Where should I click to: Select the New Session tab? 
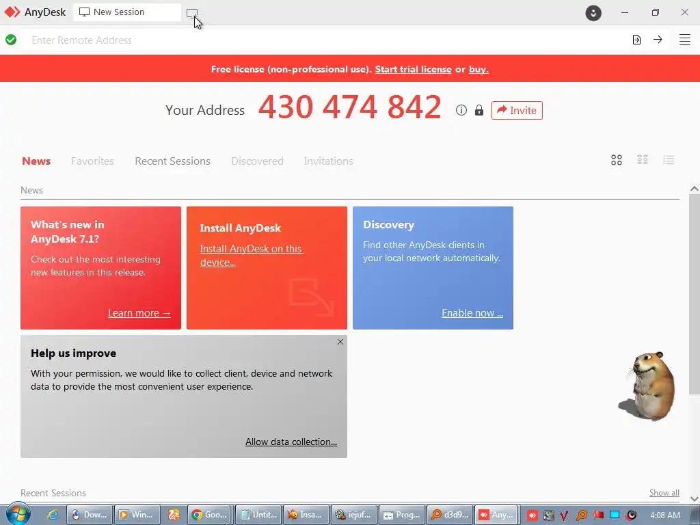tap(127, 12)
